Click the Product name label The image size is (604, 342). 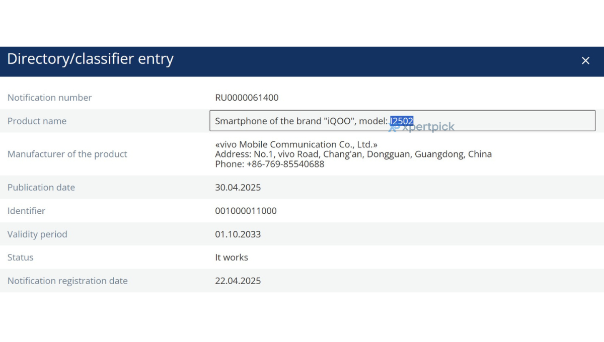coord(37,121)
